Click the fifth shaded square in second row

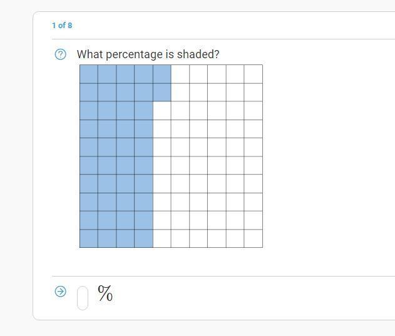[162, 92]
